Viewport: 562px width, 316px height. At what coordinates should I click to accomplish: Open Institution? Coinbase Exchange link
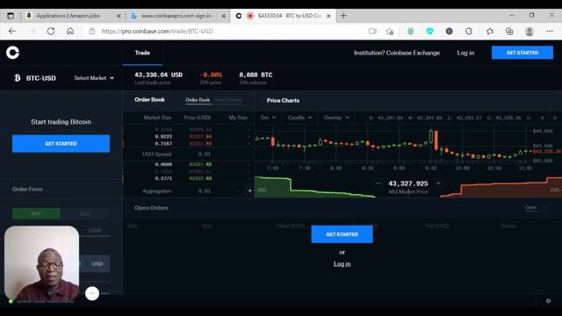click(x=397, y=53)
